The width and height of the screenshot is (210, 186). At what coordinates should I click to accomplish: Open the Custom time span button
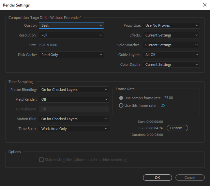pos(177,128)
